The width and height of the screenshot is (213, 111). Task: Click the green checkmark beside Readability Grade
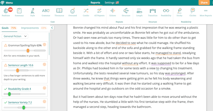(6, 89)
